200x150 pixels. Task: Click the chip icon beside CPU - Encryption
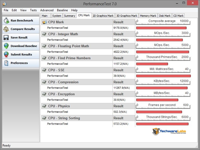(x=44, y=94)
